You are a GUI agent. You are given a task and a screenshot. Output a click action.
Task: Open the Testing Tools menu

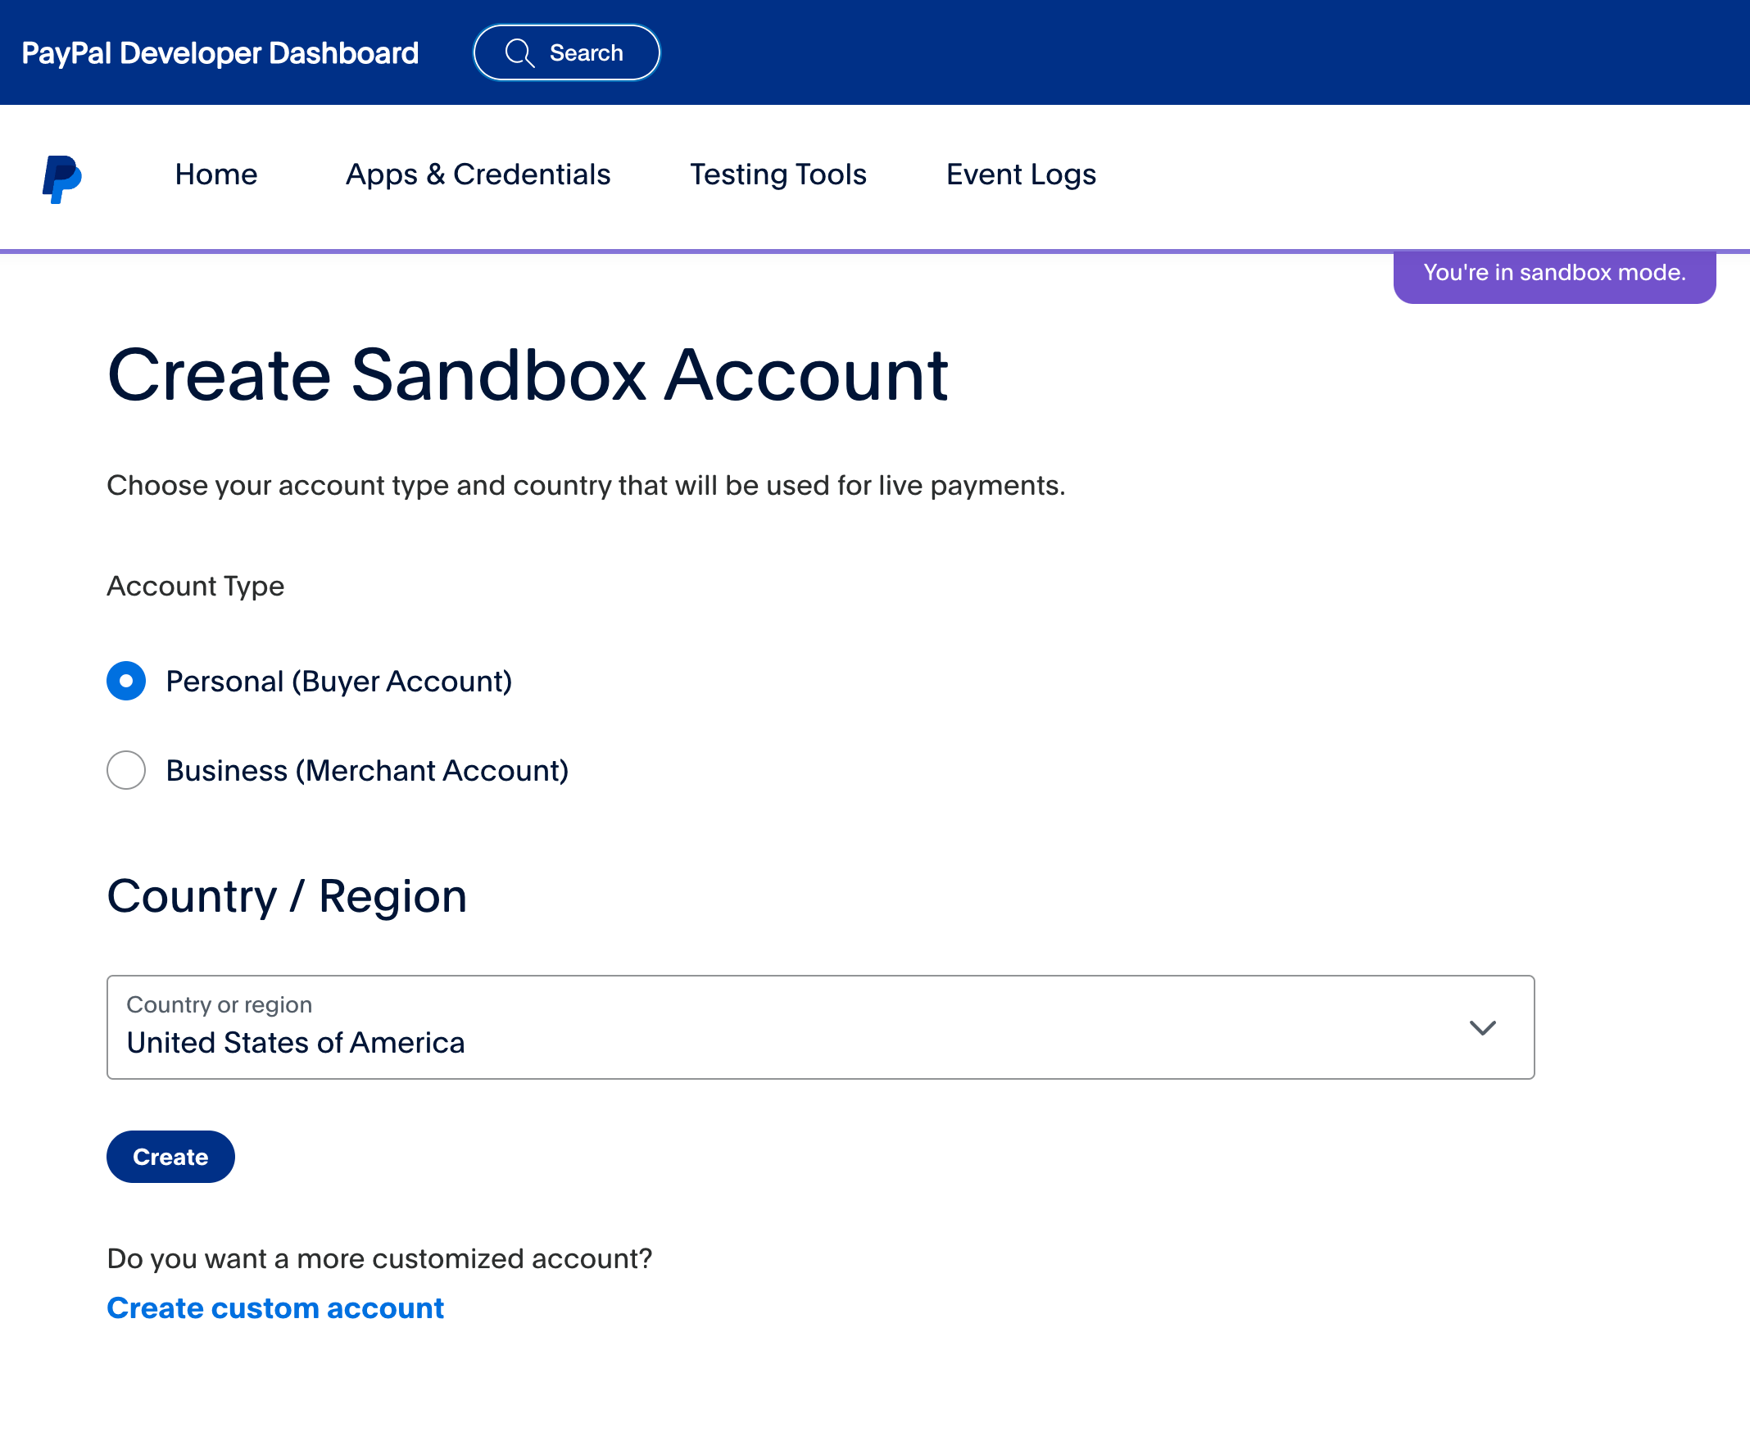778,174
